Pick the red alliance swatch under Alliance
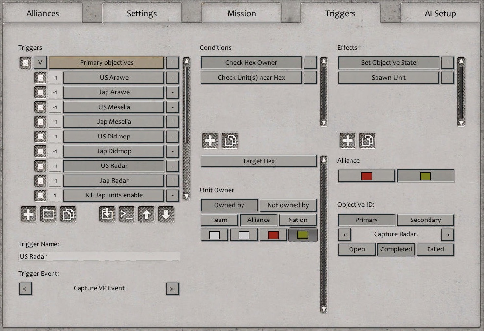The width and height of the screenshot is (484, 331). coord(366,176)
